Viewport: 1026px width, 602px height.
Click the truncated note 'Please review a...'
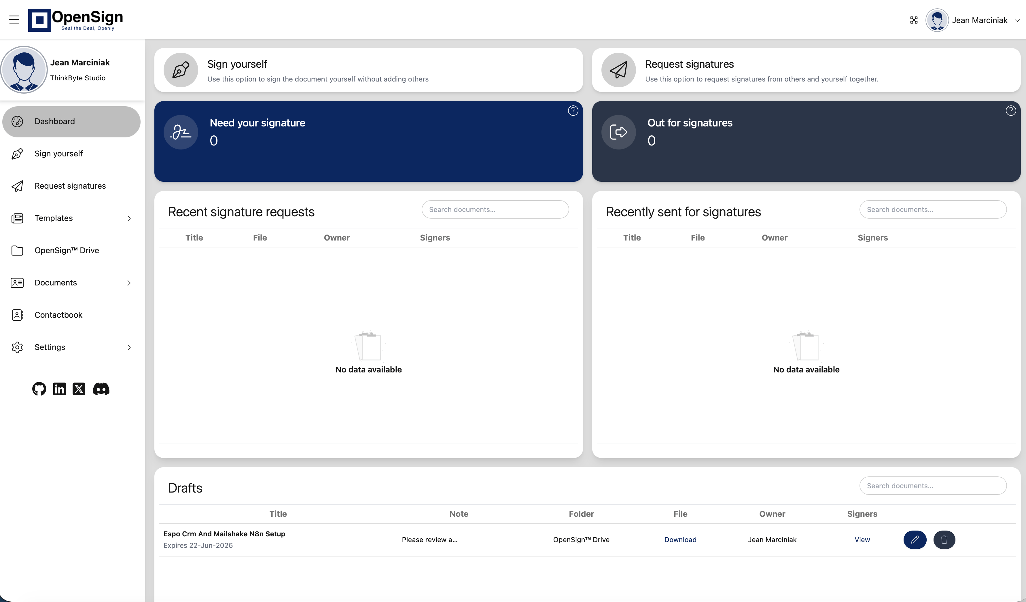point(429,540)
